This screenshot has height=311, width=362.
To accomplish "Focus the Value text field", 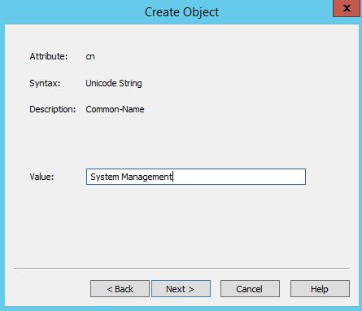I will pyautogui.click(x=196, y=177).
